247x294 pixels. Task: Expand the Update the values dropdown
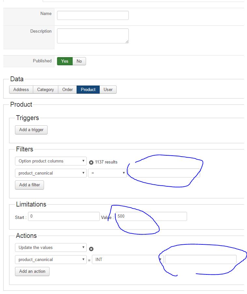[x=51, y=247]
